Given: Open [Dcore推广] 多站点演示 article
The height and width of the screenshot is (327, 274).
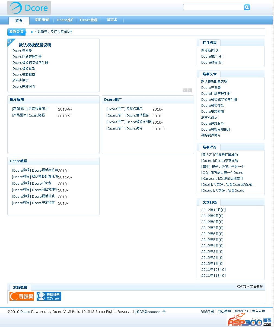Looking at the screenshot, I should (125, 109).
